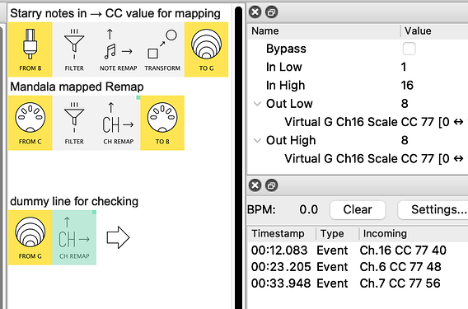Image resolution: width=468 pixels, height=309 pixels.
Task: Select event row Ch.6 CC 77 48
Action: tap(358, 267)
